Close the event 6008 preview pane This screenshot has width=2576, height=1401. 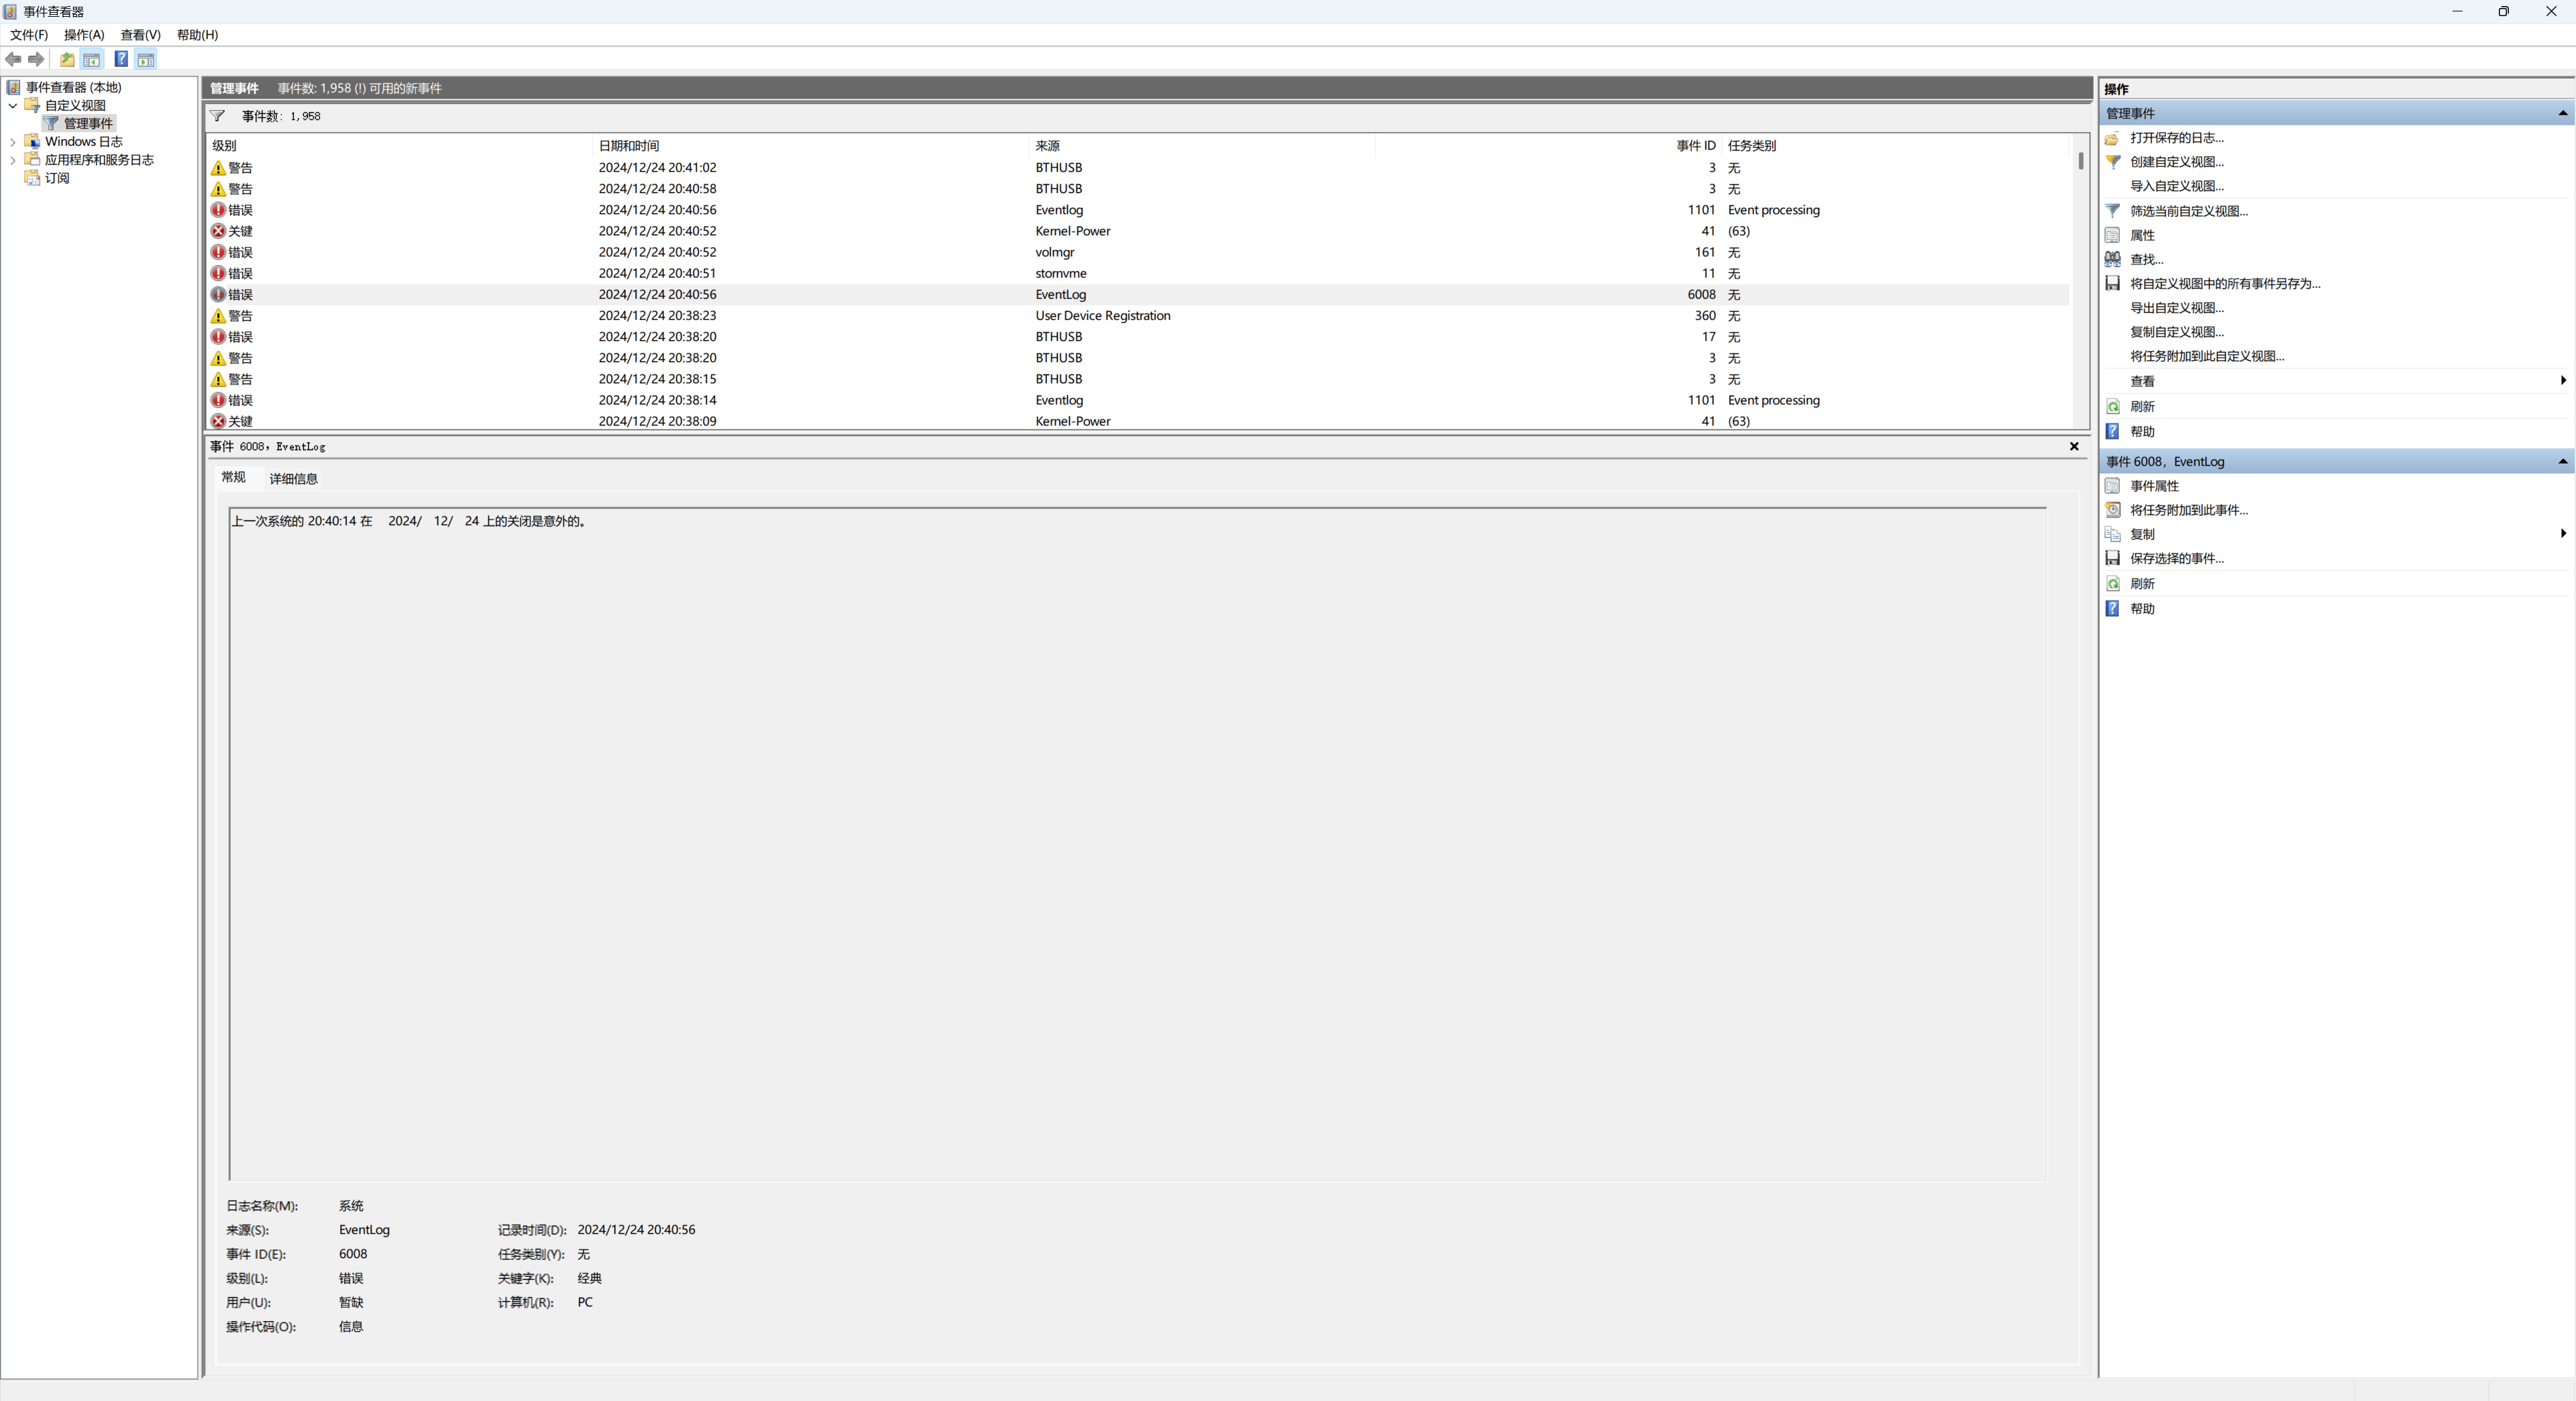(x=2074, y=447)
